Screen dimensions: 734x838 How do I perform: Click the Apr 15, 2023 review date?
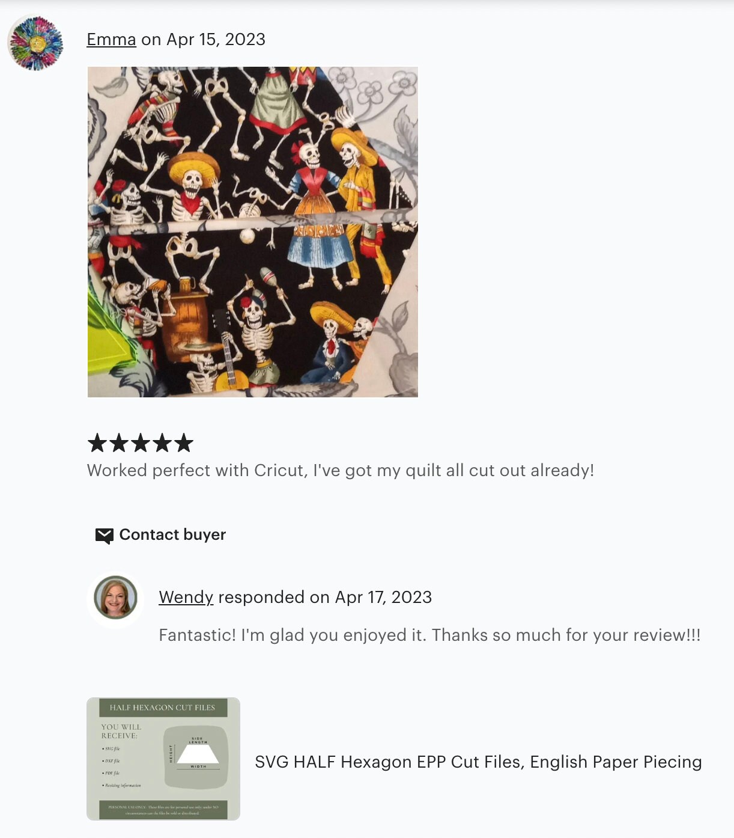click(x=216, y=40)
